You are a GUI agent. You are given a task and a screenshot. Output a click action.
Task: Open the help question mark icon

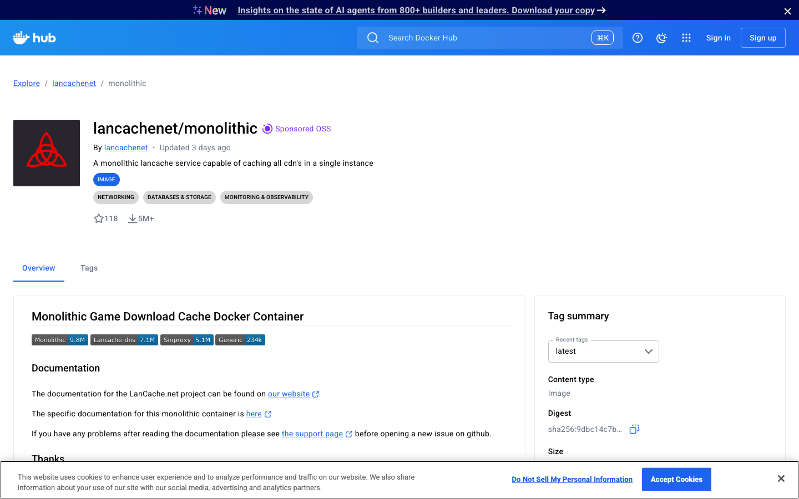[638, 38]
